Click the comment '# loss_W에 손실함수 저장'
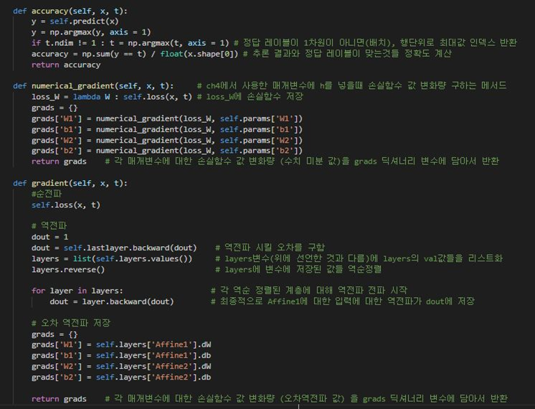The width and height of the screenshot is (535, 409). pos(250,97)
